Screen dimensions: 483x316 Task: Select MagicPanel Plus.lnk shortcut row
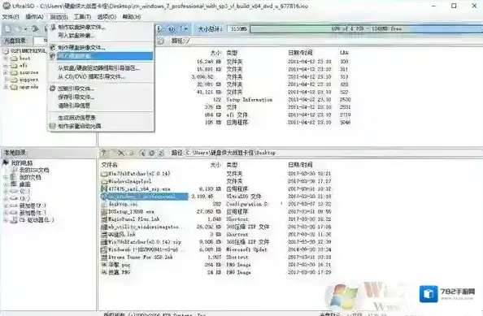pyautogui.click(x=216, y=219)
